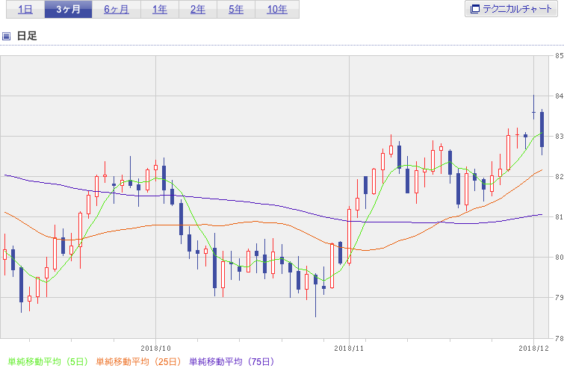Click the 83 price axis label
564x368 pixels.
click(x=559, y=136)
